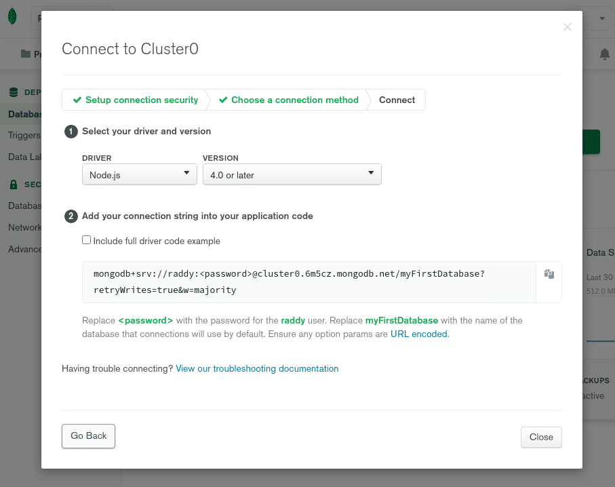This screenshot has height=487, width=615.
Task: Copy the connection string with the copy icon
Action: coord(549,274)
